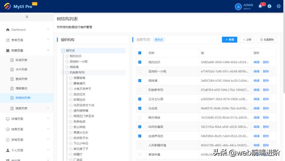Screen dimensions: 285x161
Task: Collapse the 机制断专列 tree node
Action: pos(67,72)
